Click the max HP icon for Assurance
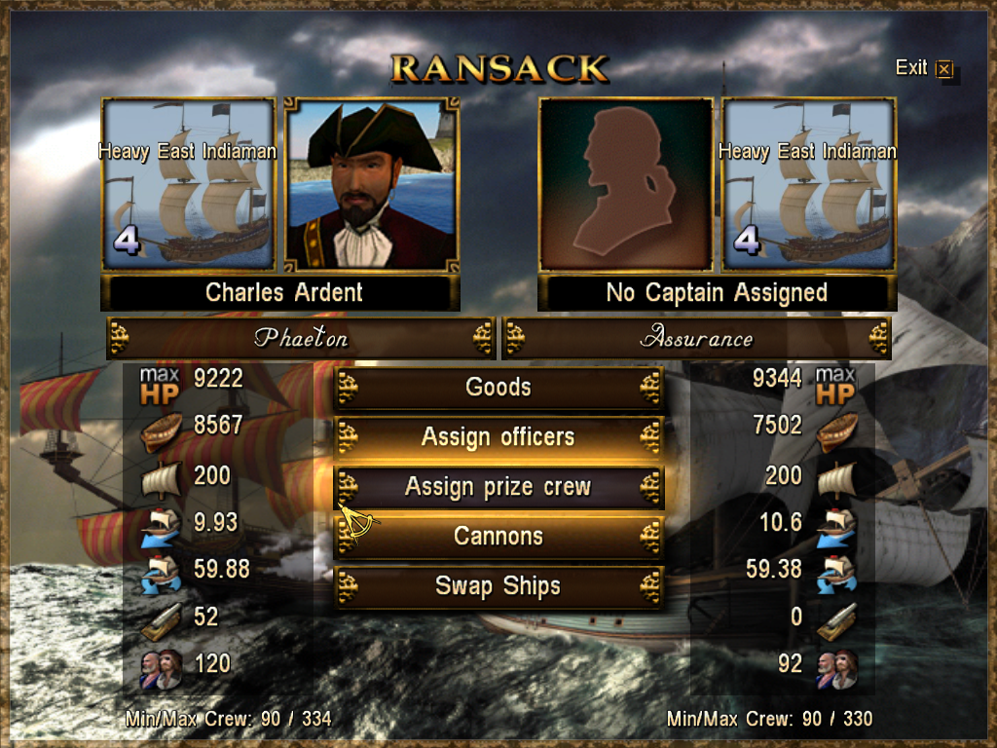This screenshot has width=997, height=748. [x=835, y=386]
